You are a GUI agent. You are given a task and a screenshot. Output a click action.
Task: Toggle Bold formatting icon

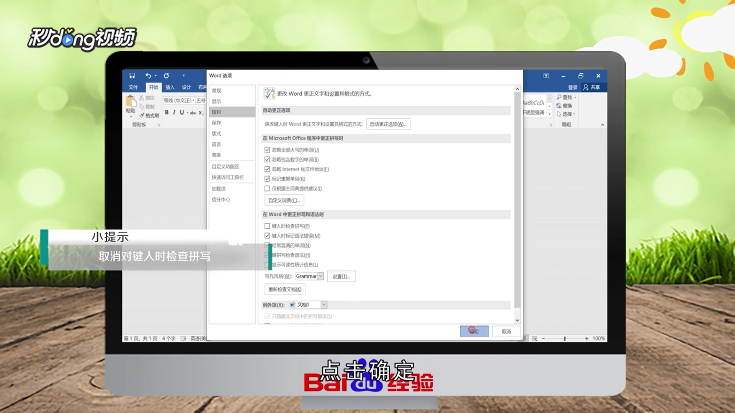tap(167, 112)
